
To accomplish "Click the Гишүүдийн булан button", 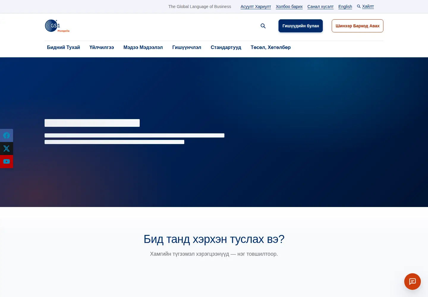I will tap(300, 26).
